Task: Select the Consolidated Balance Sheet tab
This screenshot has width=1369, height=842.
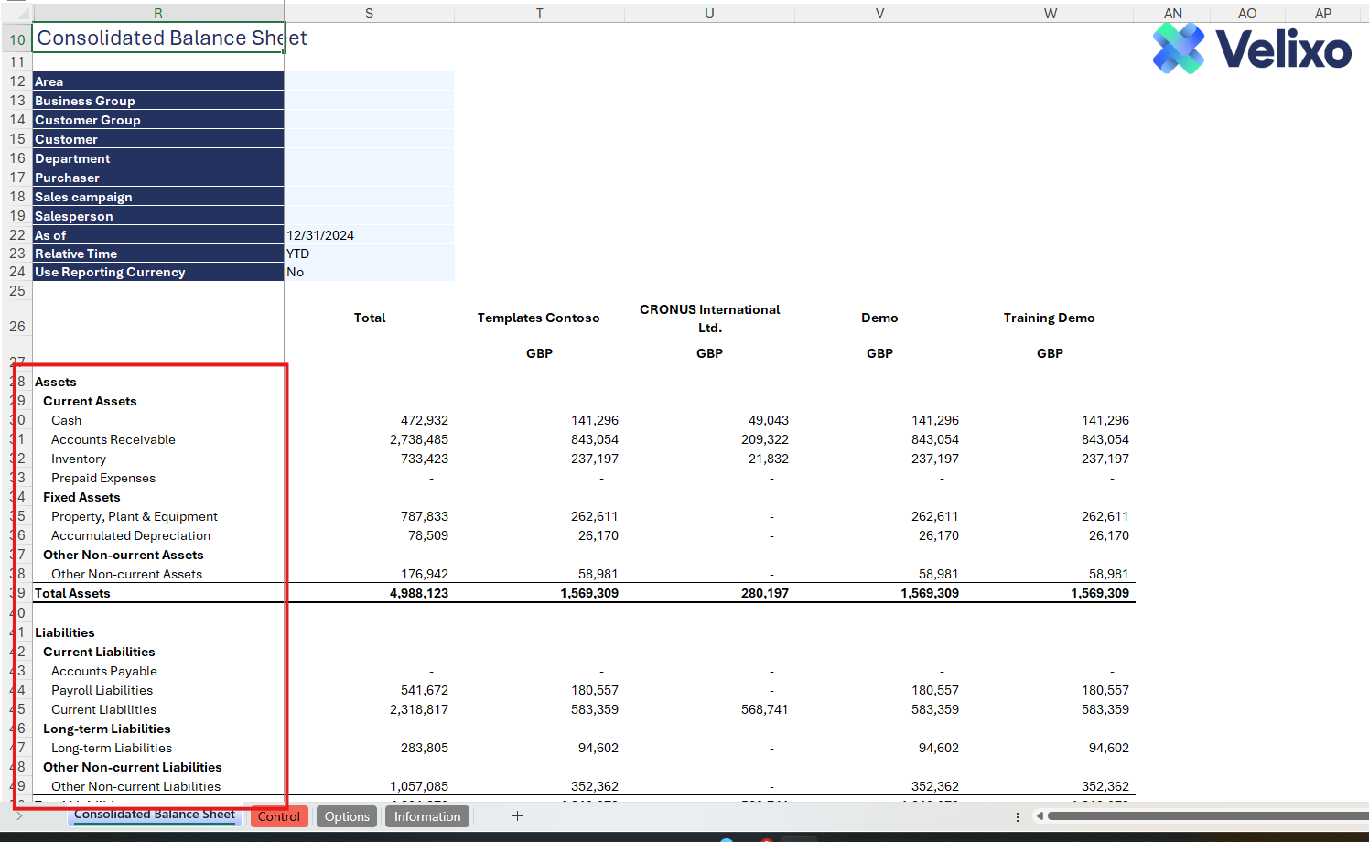Action: coord(155,815)
